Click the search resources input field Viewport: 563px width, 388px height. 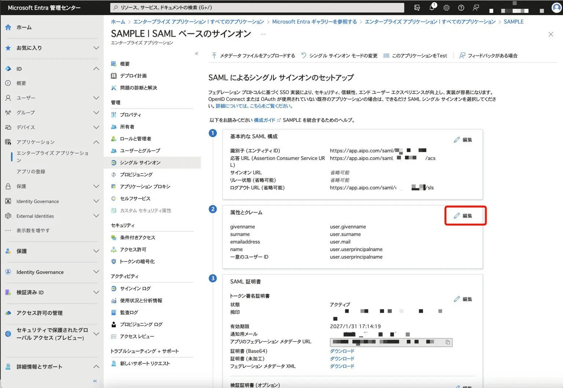pos(257,7)
